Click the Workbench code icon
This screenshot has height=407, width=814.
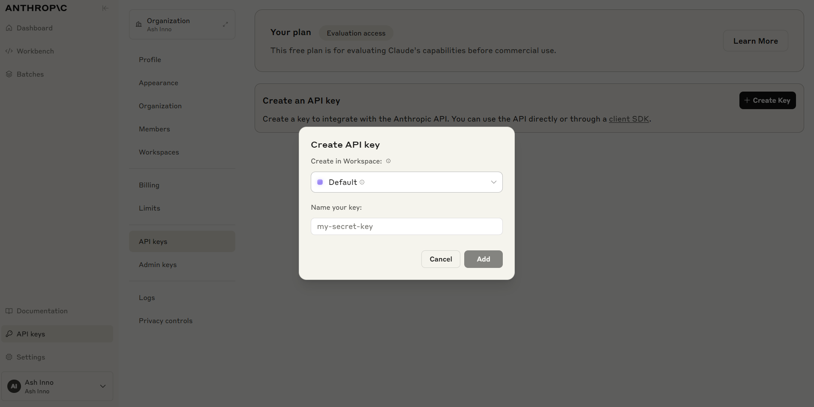9,51
